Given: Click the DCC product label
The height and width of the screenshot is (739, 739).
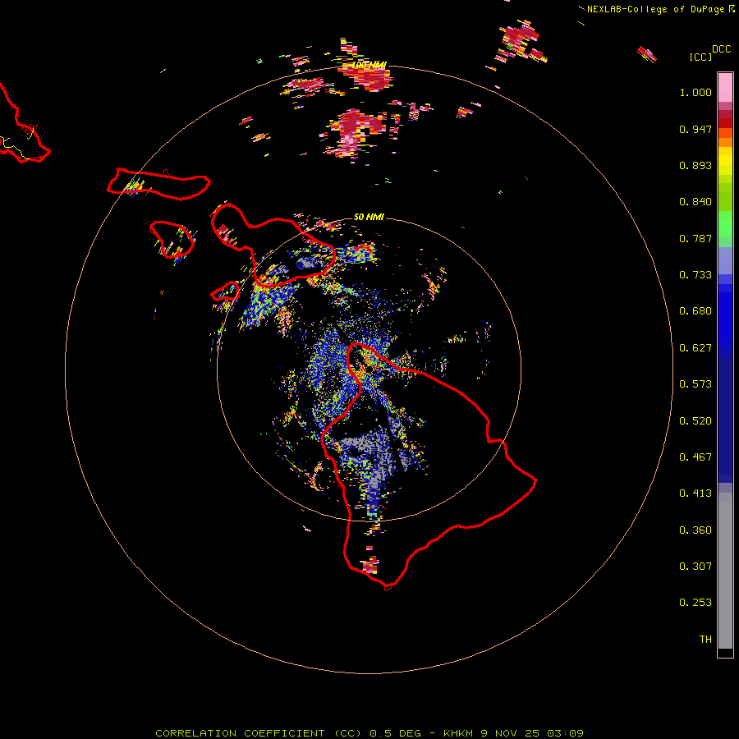Looking at the screenshot, I should tap(721, 49).
